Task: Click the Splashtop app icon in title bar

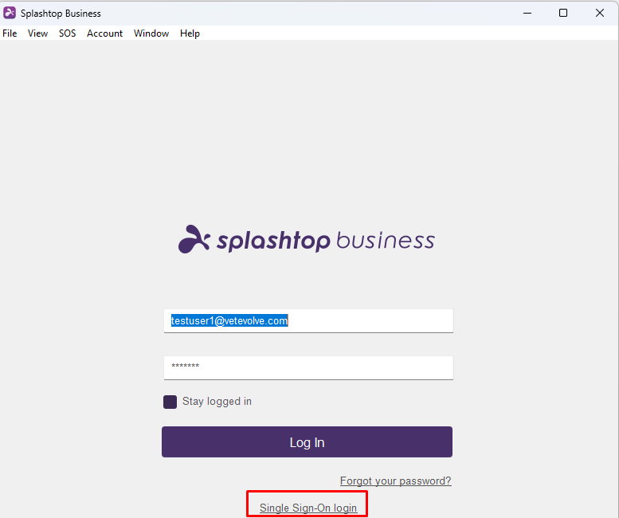Action: point(10,13)
